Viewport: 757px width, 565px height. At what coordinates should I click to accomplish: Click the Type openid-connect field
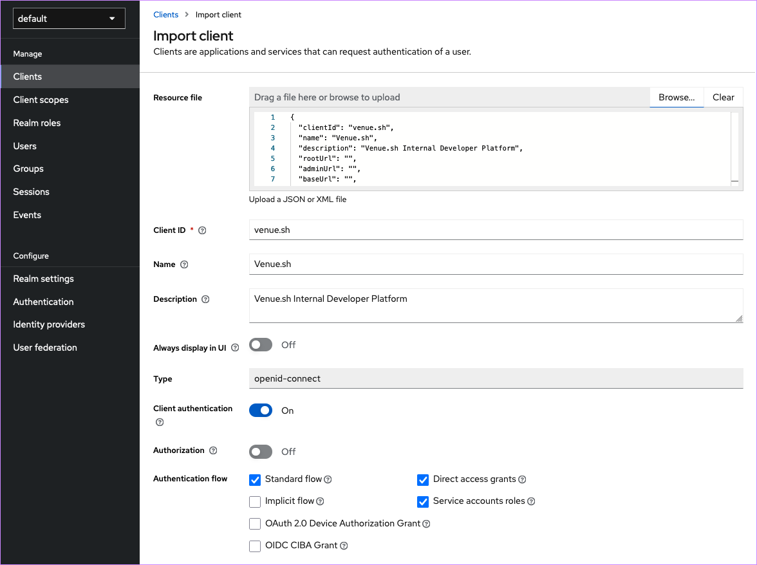[496, 379]
